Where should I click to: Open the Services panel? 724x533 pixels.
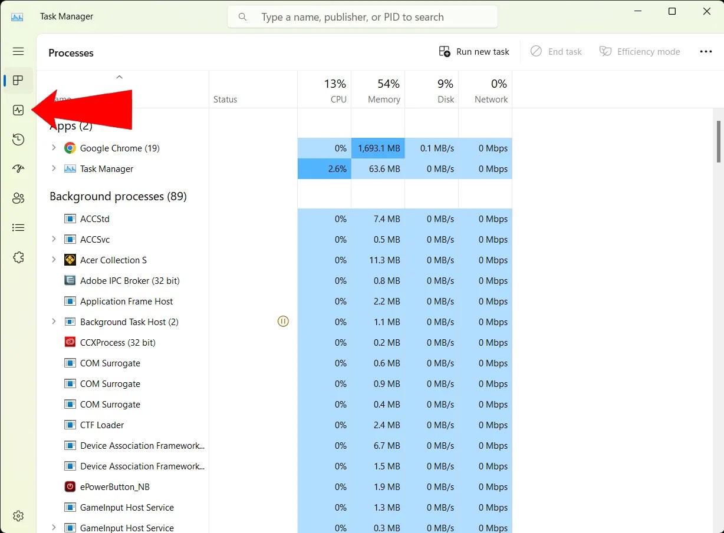(18, 257)
